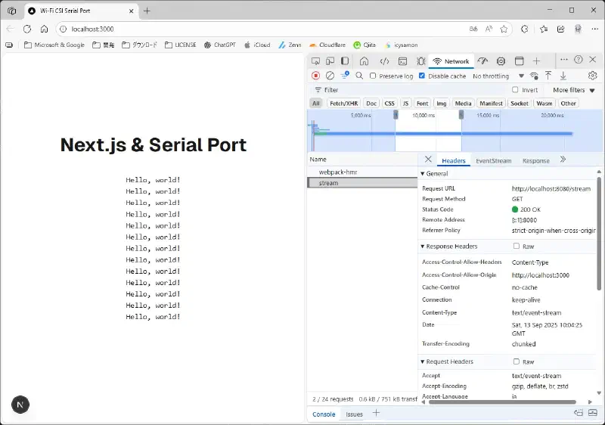Enable Invert filter checkbox
The width and height of the screenshot is (605, 425).
tap(515, 89)
